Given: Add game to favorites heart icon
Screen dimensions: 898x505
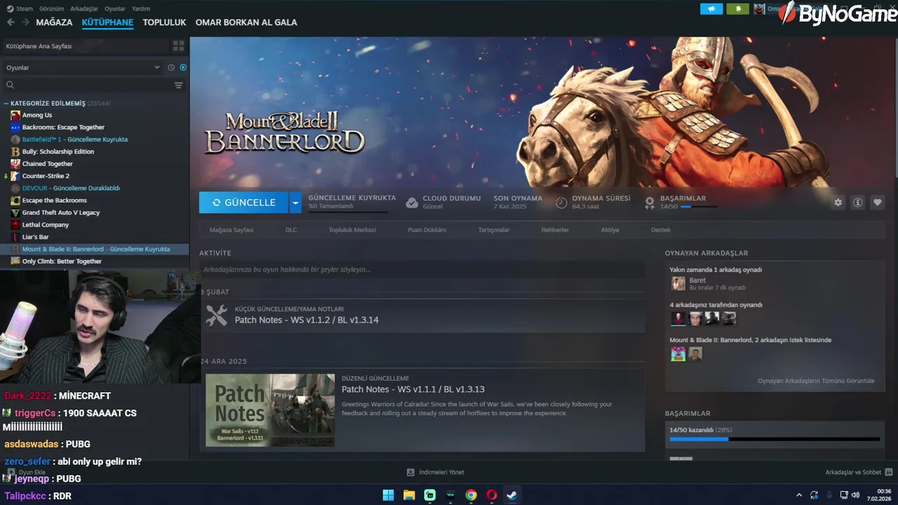Looking at the screenshot, I should [x=877, y=203].
